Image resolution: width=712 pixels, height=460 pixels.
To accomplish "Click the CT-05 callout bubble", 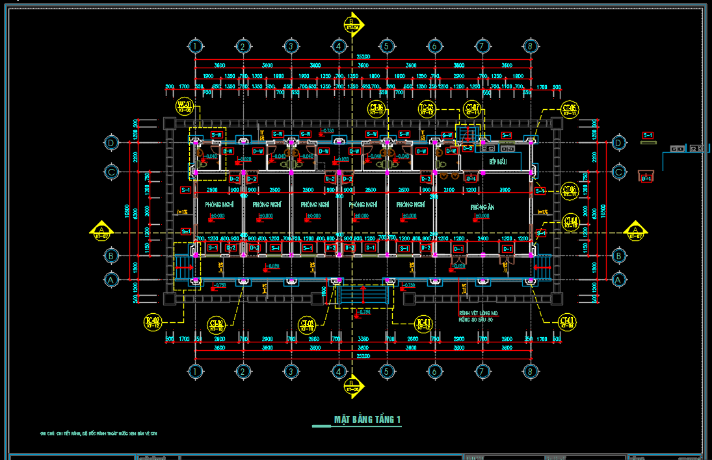I will pyautogui.click(x=570, y=109).
